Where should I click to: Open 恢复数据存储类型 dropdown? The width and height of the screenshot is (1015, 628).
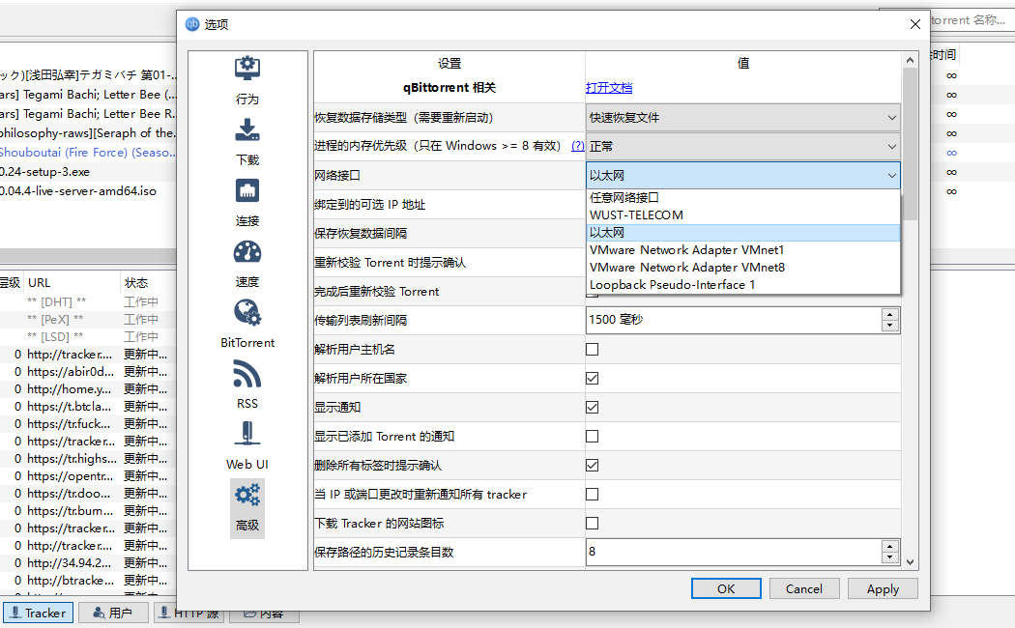(742, 118)
